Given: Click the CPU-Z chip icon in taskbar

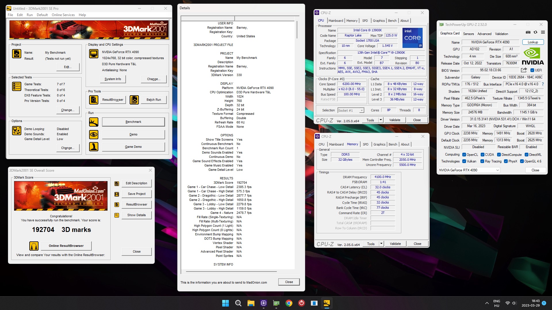Looking at the screenshot, I should coord(264,303).
